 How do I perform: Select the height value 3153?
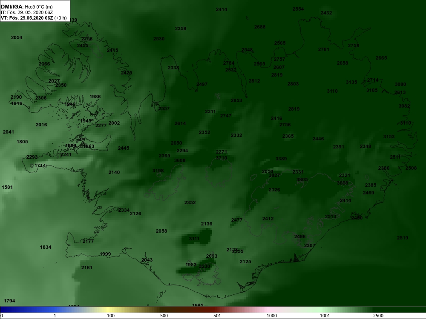(389, 137)
